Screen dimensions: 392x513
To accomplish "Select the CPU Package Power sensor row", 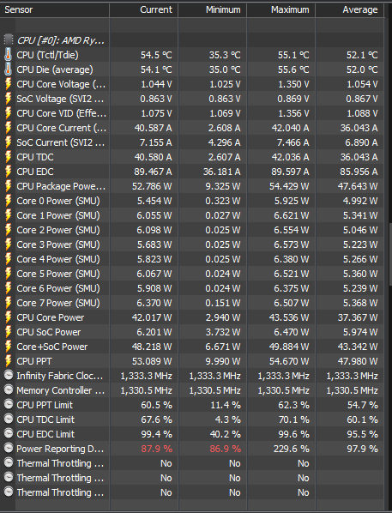I will 192,186.
